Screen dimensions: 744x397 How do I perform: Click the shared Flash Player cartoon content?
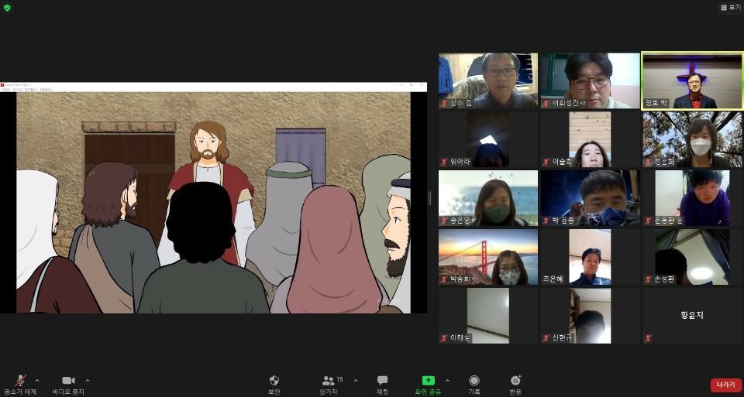point(214,203)
